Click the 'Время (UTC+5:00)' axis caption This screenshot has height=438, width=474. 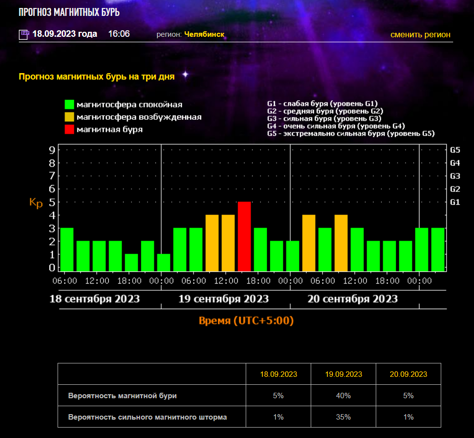click(x=246, y=320)
